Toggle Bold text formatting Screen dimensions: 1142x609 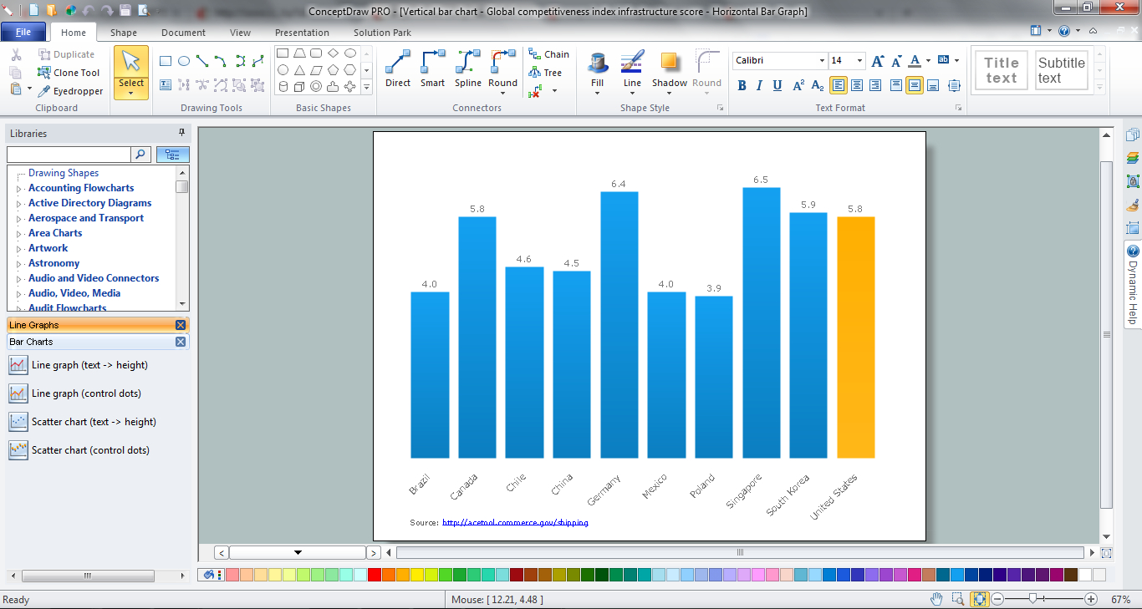742,85
